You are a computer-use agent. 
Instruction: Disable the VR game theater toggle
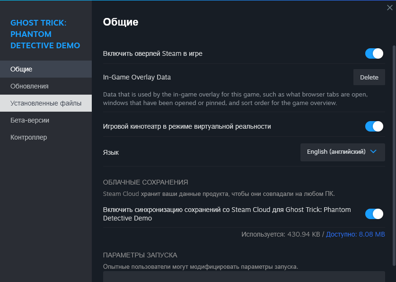coord(374,126)
